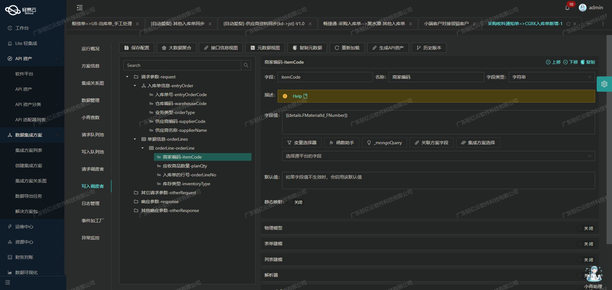
Task: Open 历史版本 button
Action: click(429, 48)
